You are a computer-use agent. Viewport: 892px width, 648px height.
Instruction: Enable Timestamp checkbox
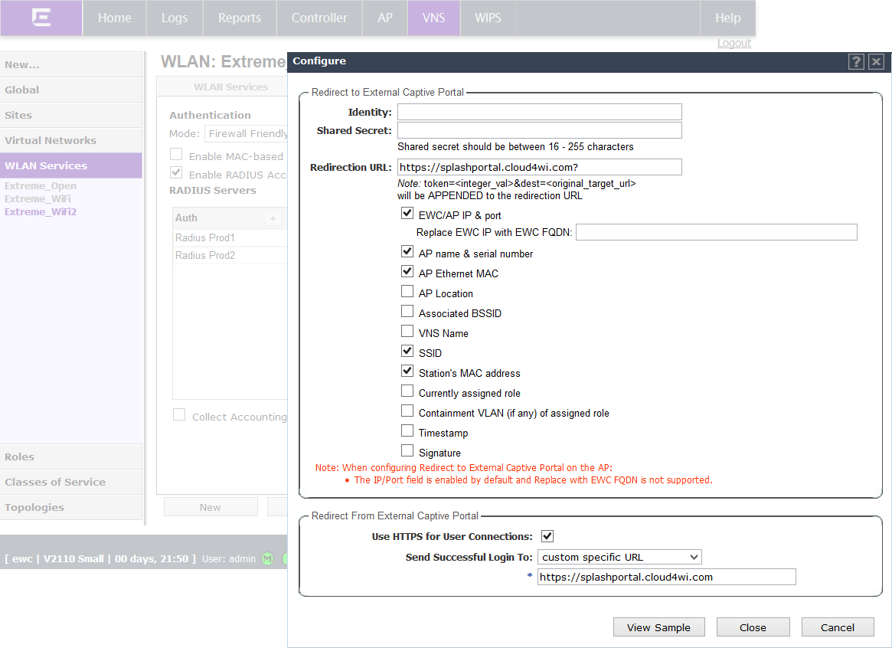(407, 430)
